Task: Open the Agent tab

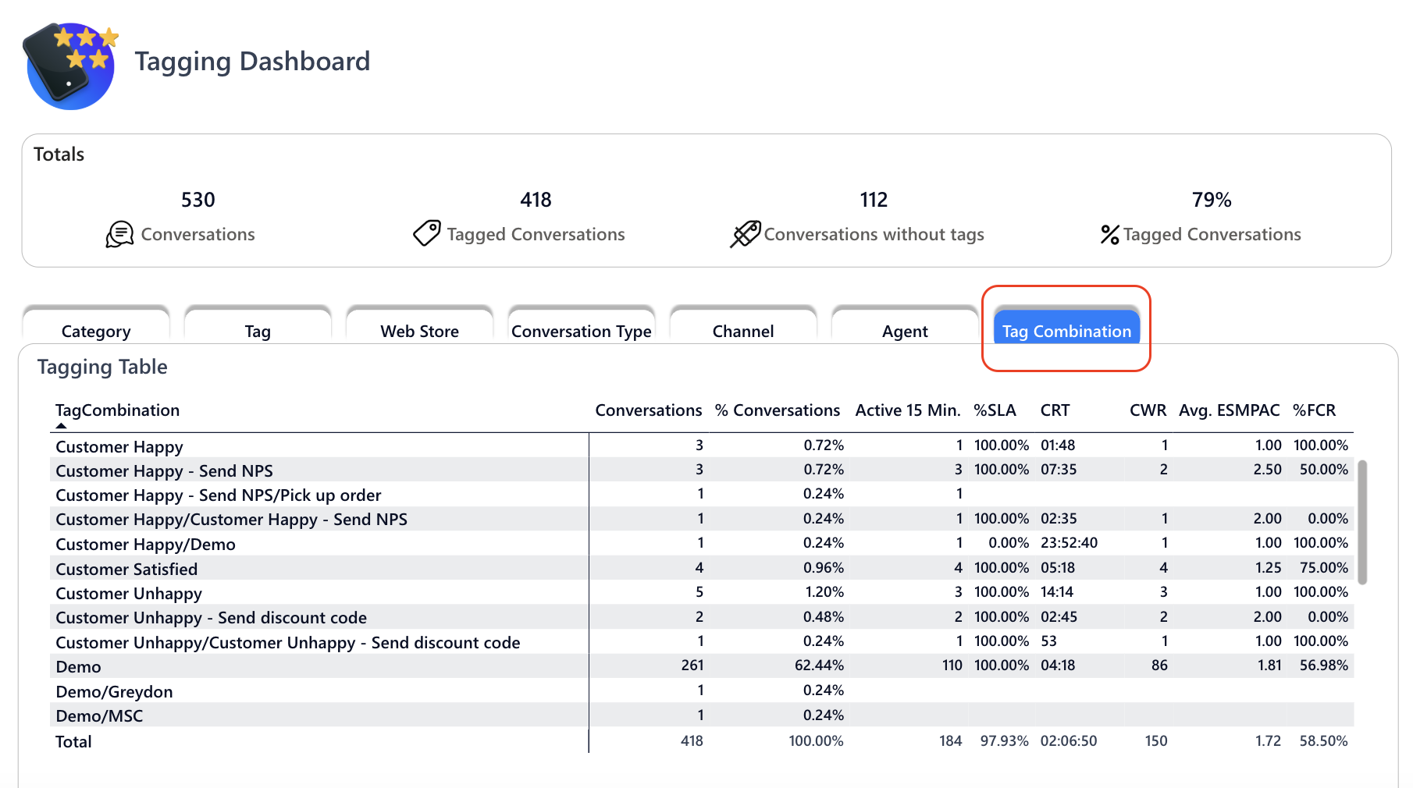Action: (x=905, y=331)
